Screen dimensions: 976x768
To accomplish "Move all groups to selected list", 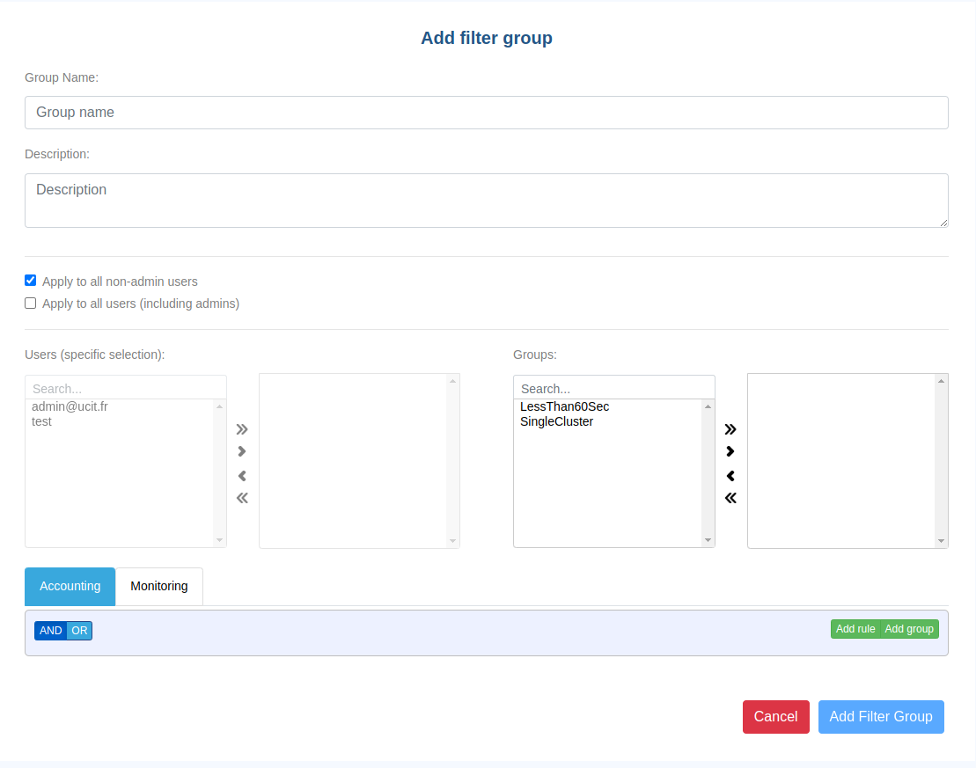I will point(730,429).
